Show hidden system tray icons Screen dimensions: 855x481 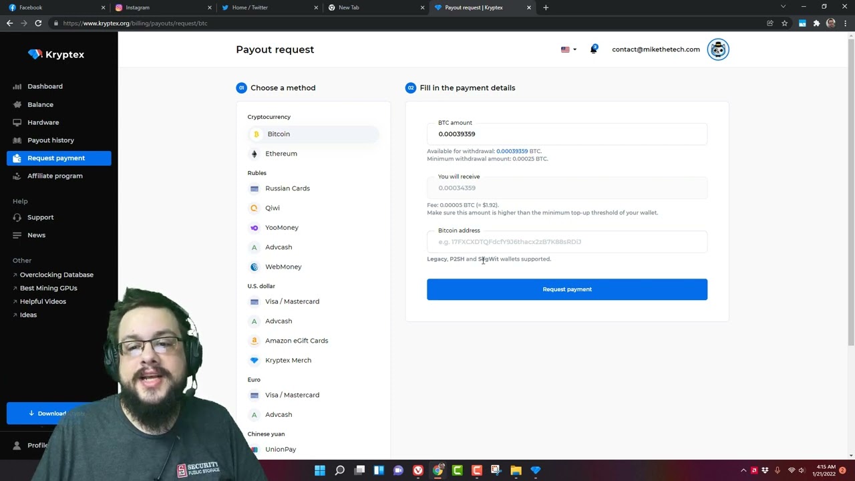[x=743, y=470]
